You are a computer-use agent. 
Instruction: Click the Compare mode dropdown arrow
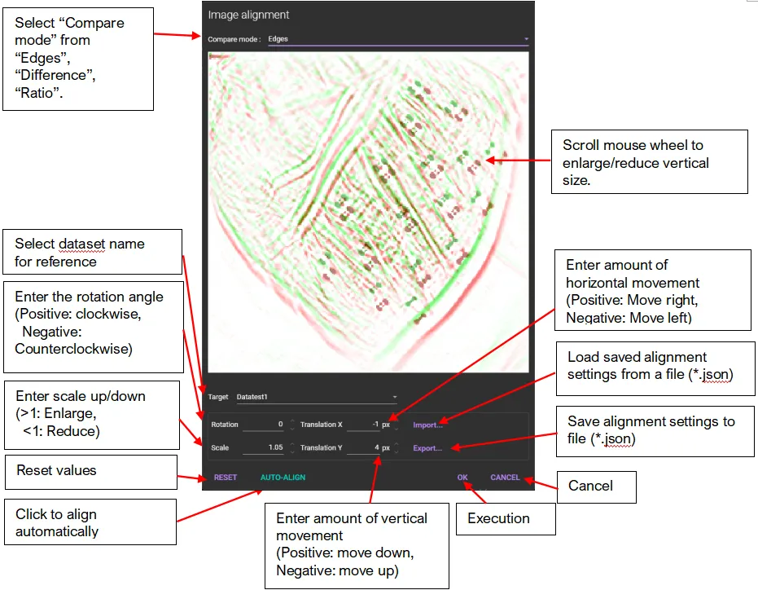click(526, 38)
